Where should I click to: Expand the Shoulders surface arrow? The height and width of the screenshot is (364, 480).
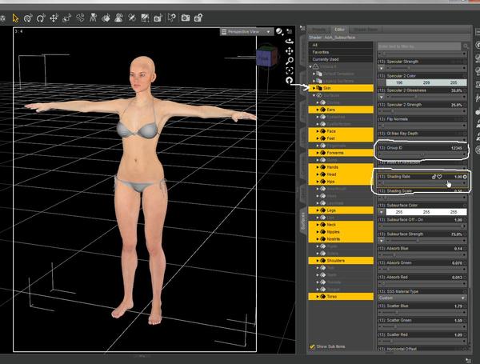318,261
